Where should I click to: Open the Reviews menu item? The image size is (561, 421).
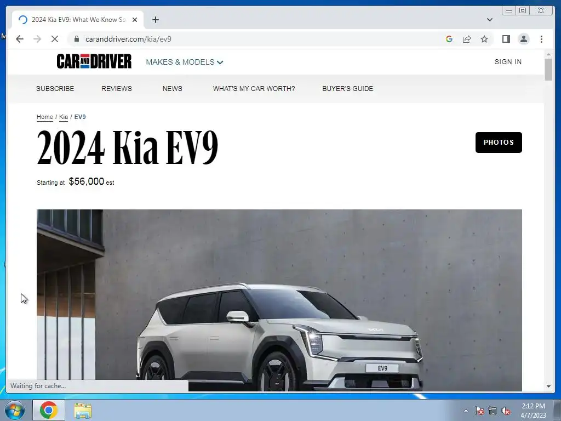click(x=117, y=88)
